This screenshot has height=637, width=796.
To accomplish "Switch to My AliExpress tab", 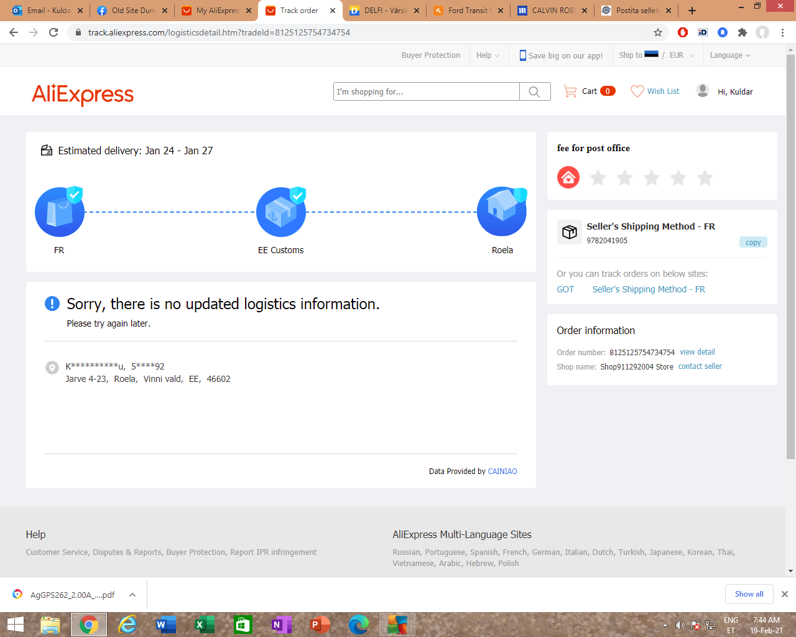I will [x=216, y=11].
